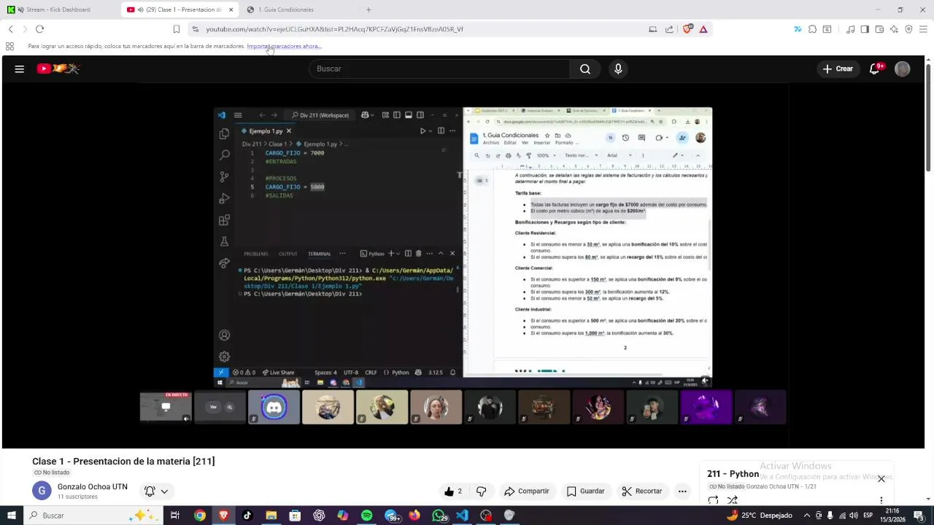Click Importar marcadores ahora link
Screen dimensions: 934x525
(284, 46)
